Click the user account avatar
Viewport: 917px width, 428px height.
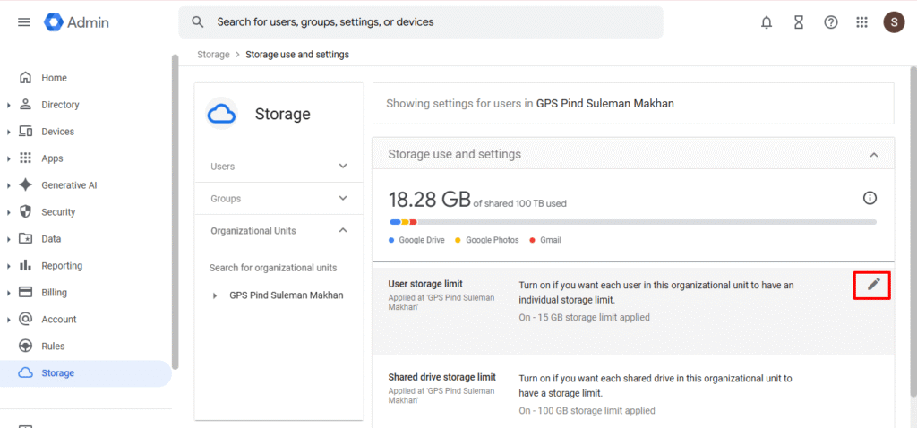coord(894,22)
